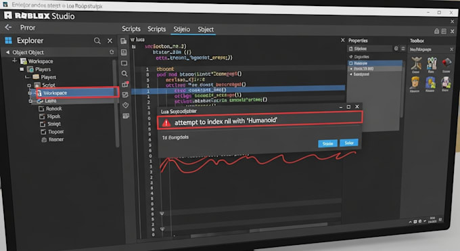Select the Rohock item in Explorer
The width and height of the screenshot is (460, 251).
[54, 109]
